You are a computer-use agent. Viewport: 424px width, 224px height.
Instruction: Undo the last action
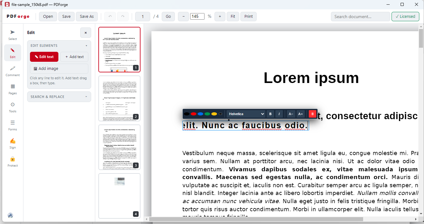110,17
